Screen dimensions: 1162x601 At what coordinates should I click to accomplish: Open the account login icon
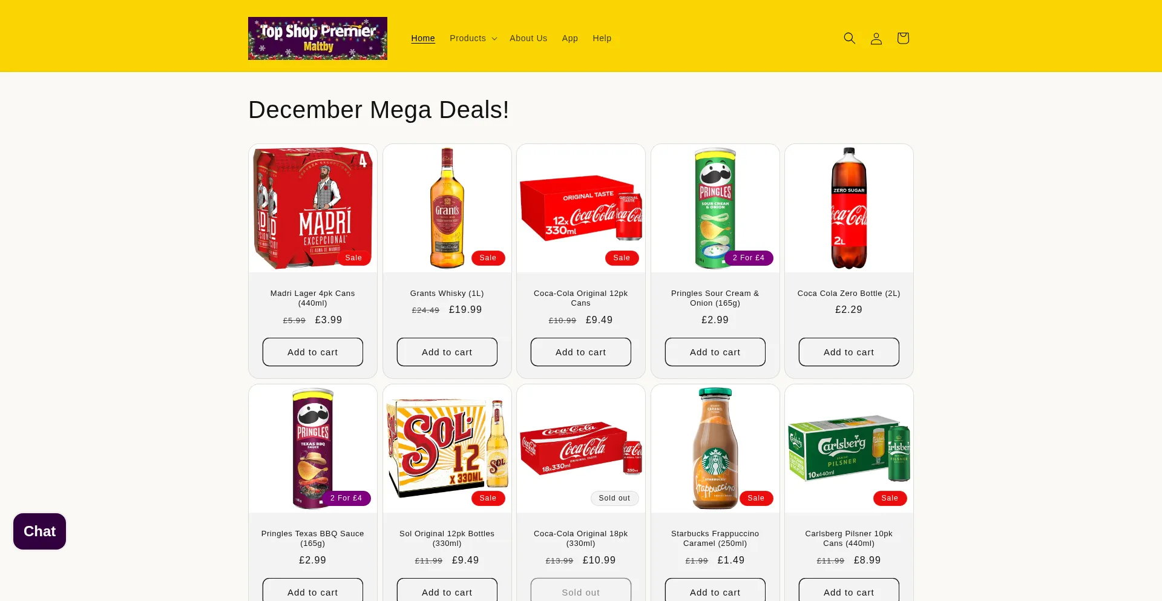[876, 38]
